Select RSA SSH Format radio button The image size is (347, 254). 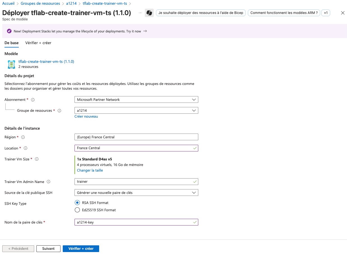(x=77, y=203)
